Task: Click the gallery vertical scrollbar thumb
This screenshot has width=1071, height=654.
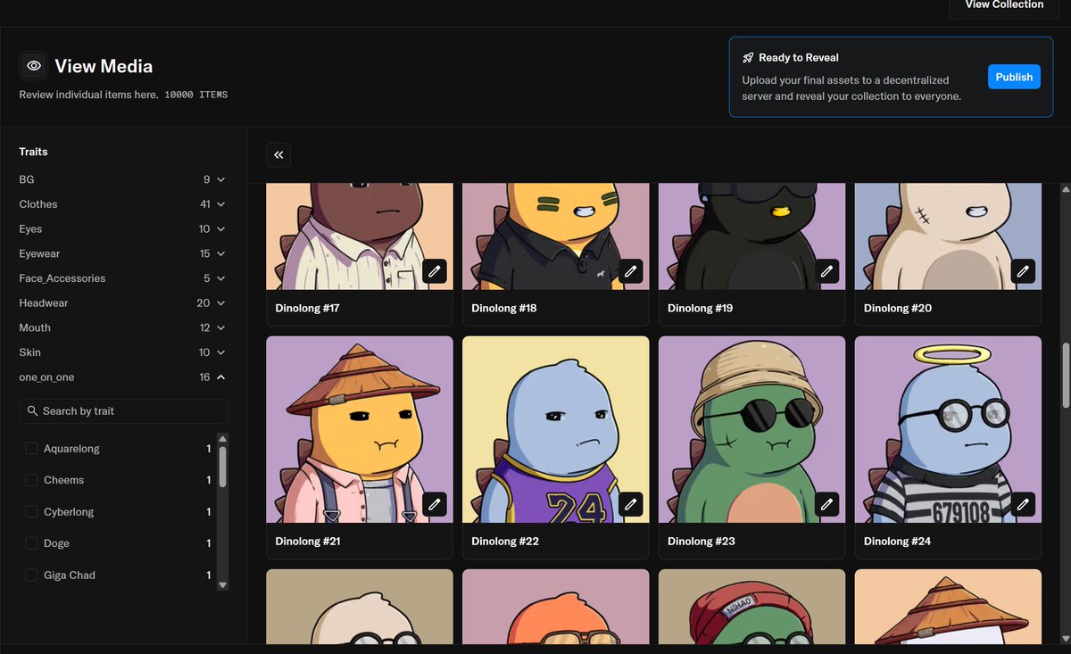Action: (x=1065, y=377)
